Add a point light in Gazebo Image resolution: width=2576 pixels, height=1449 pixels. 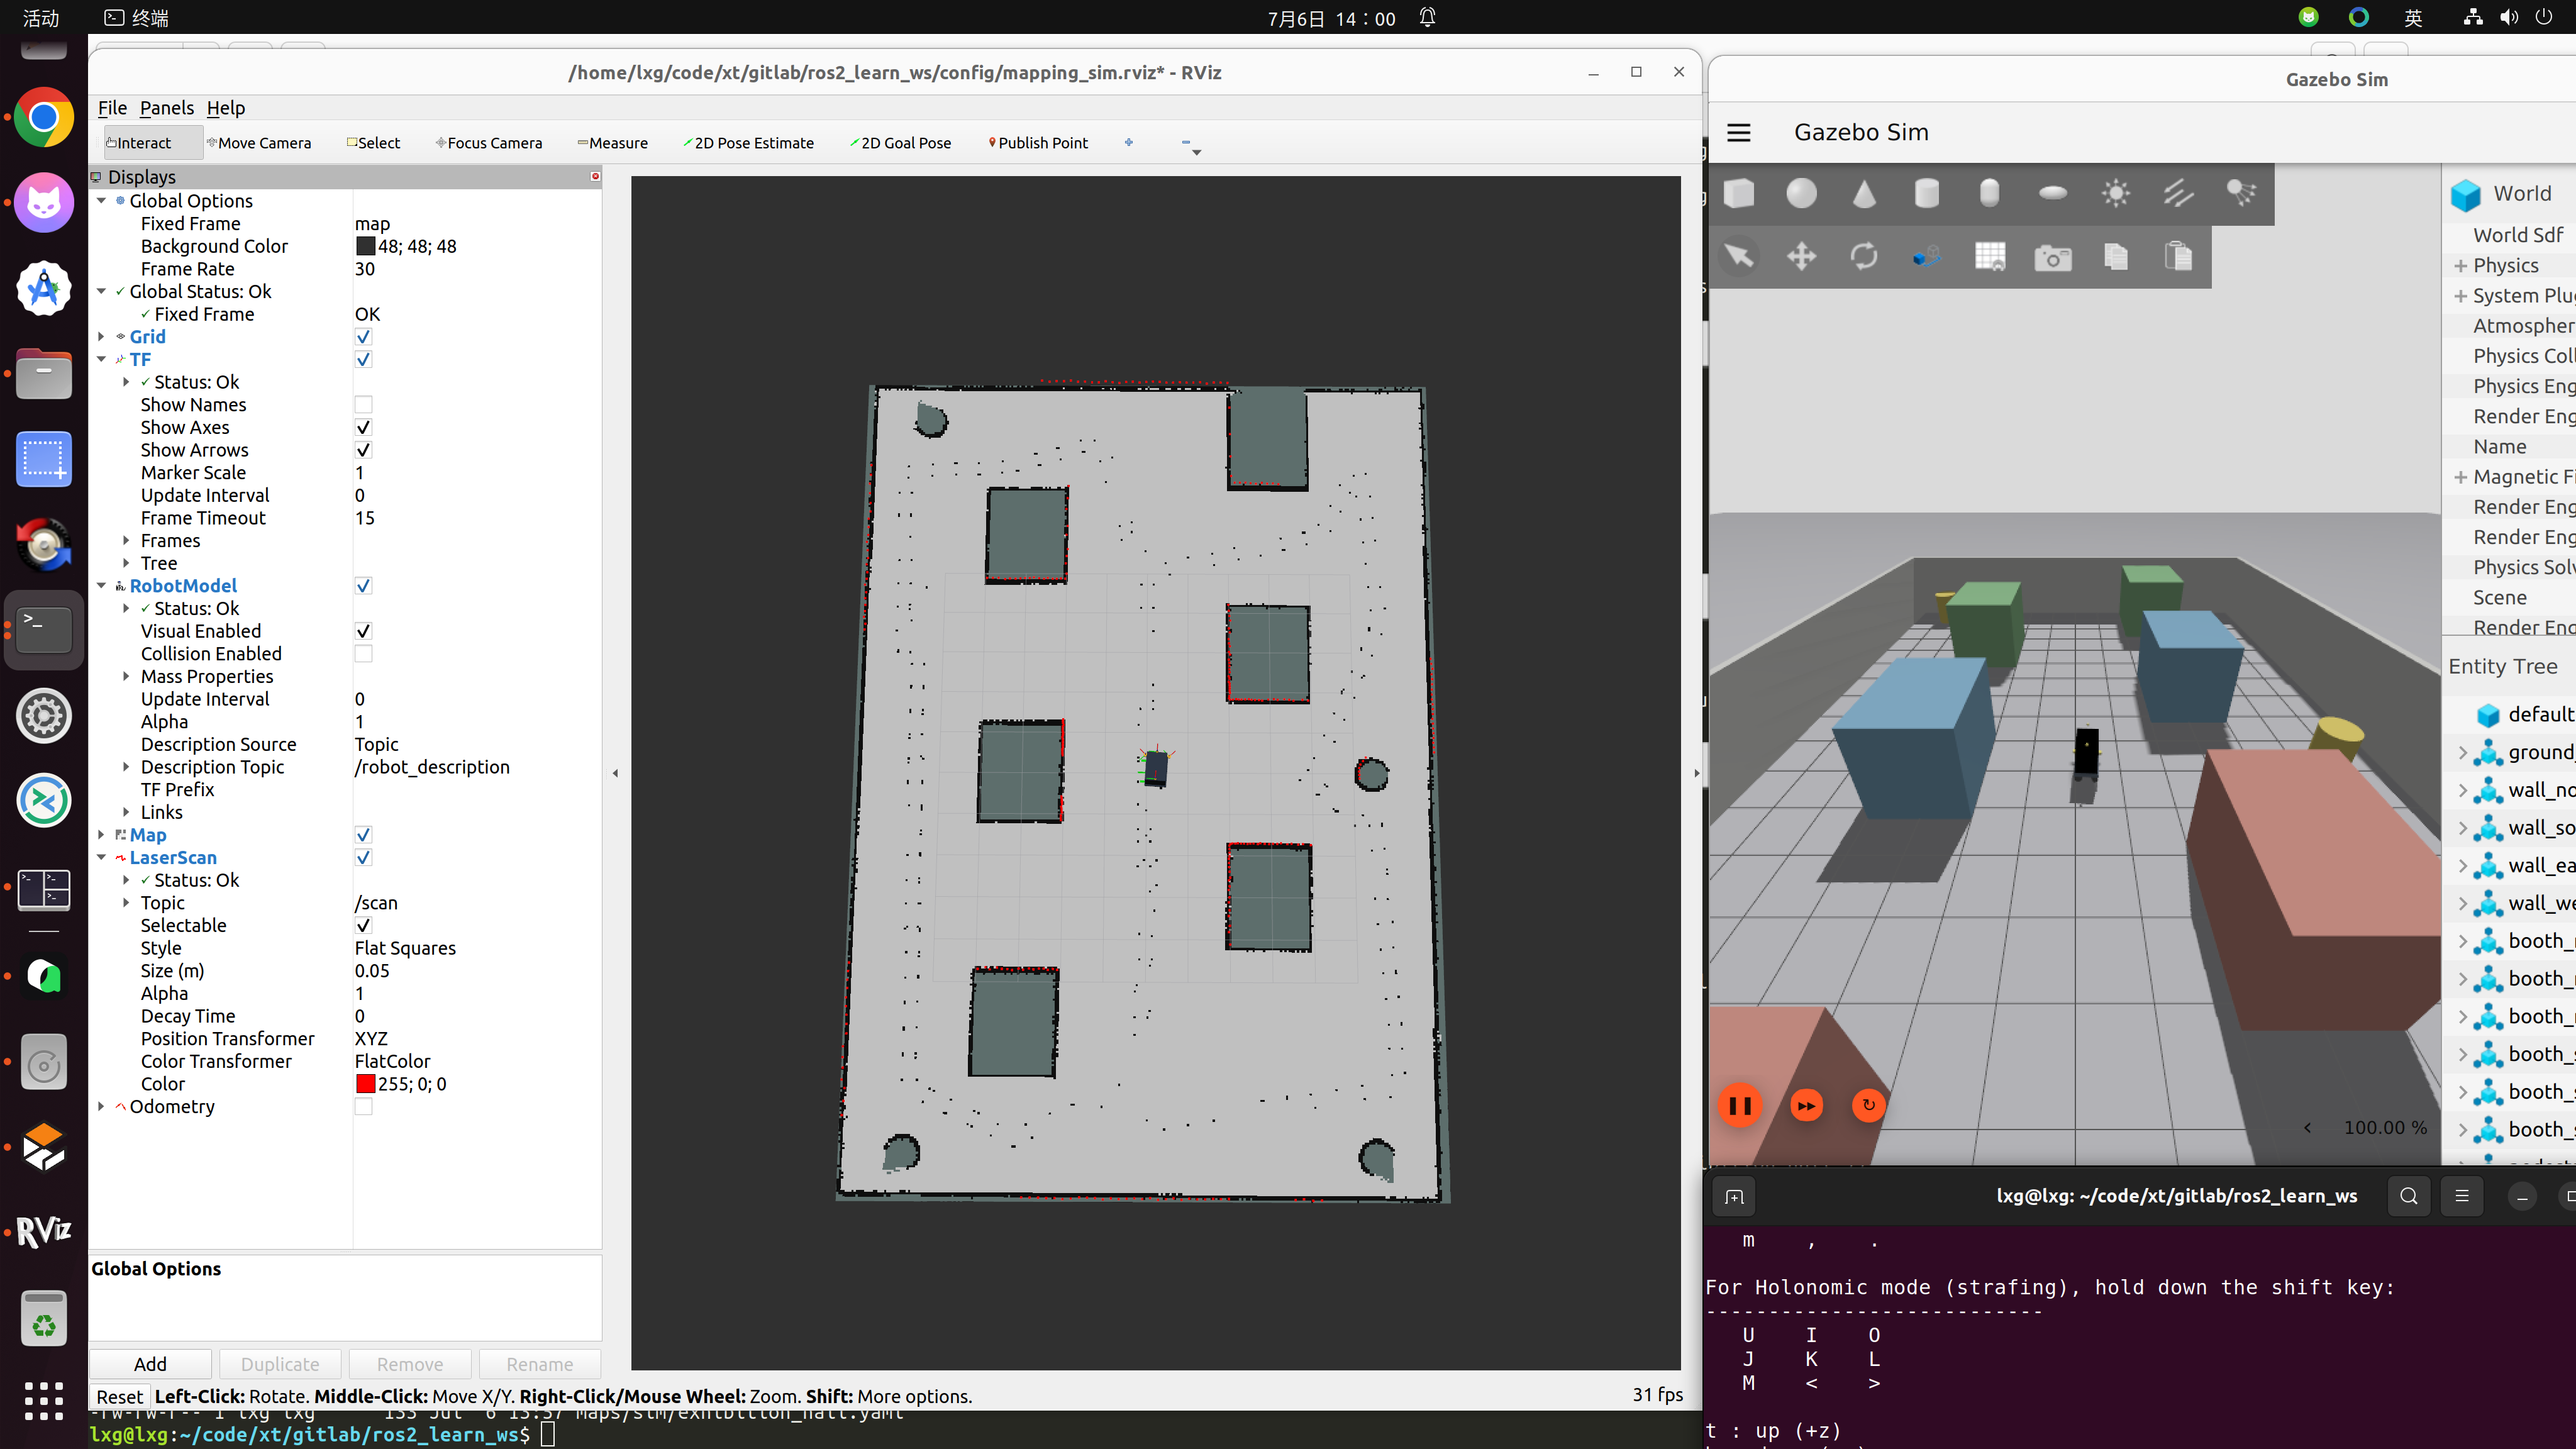(x=2116, y=193)
